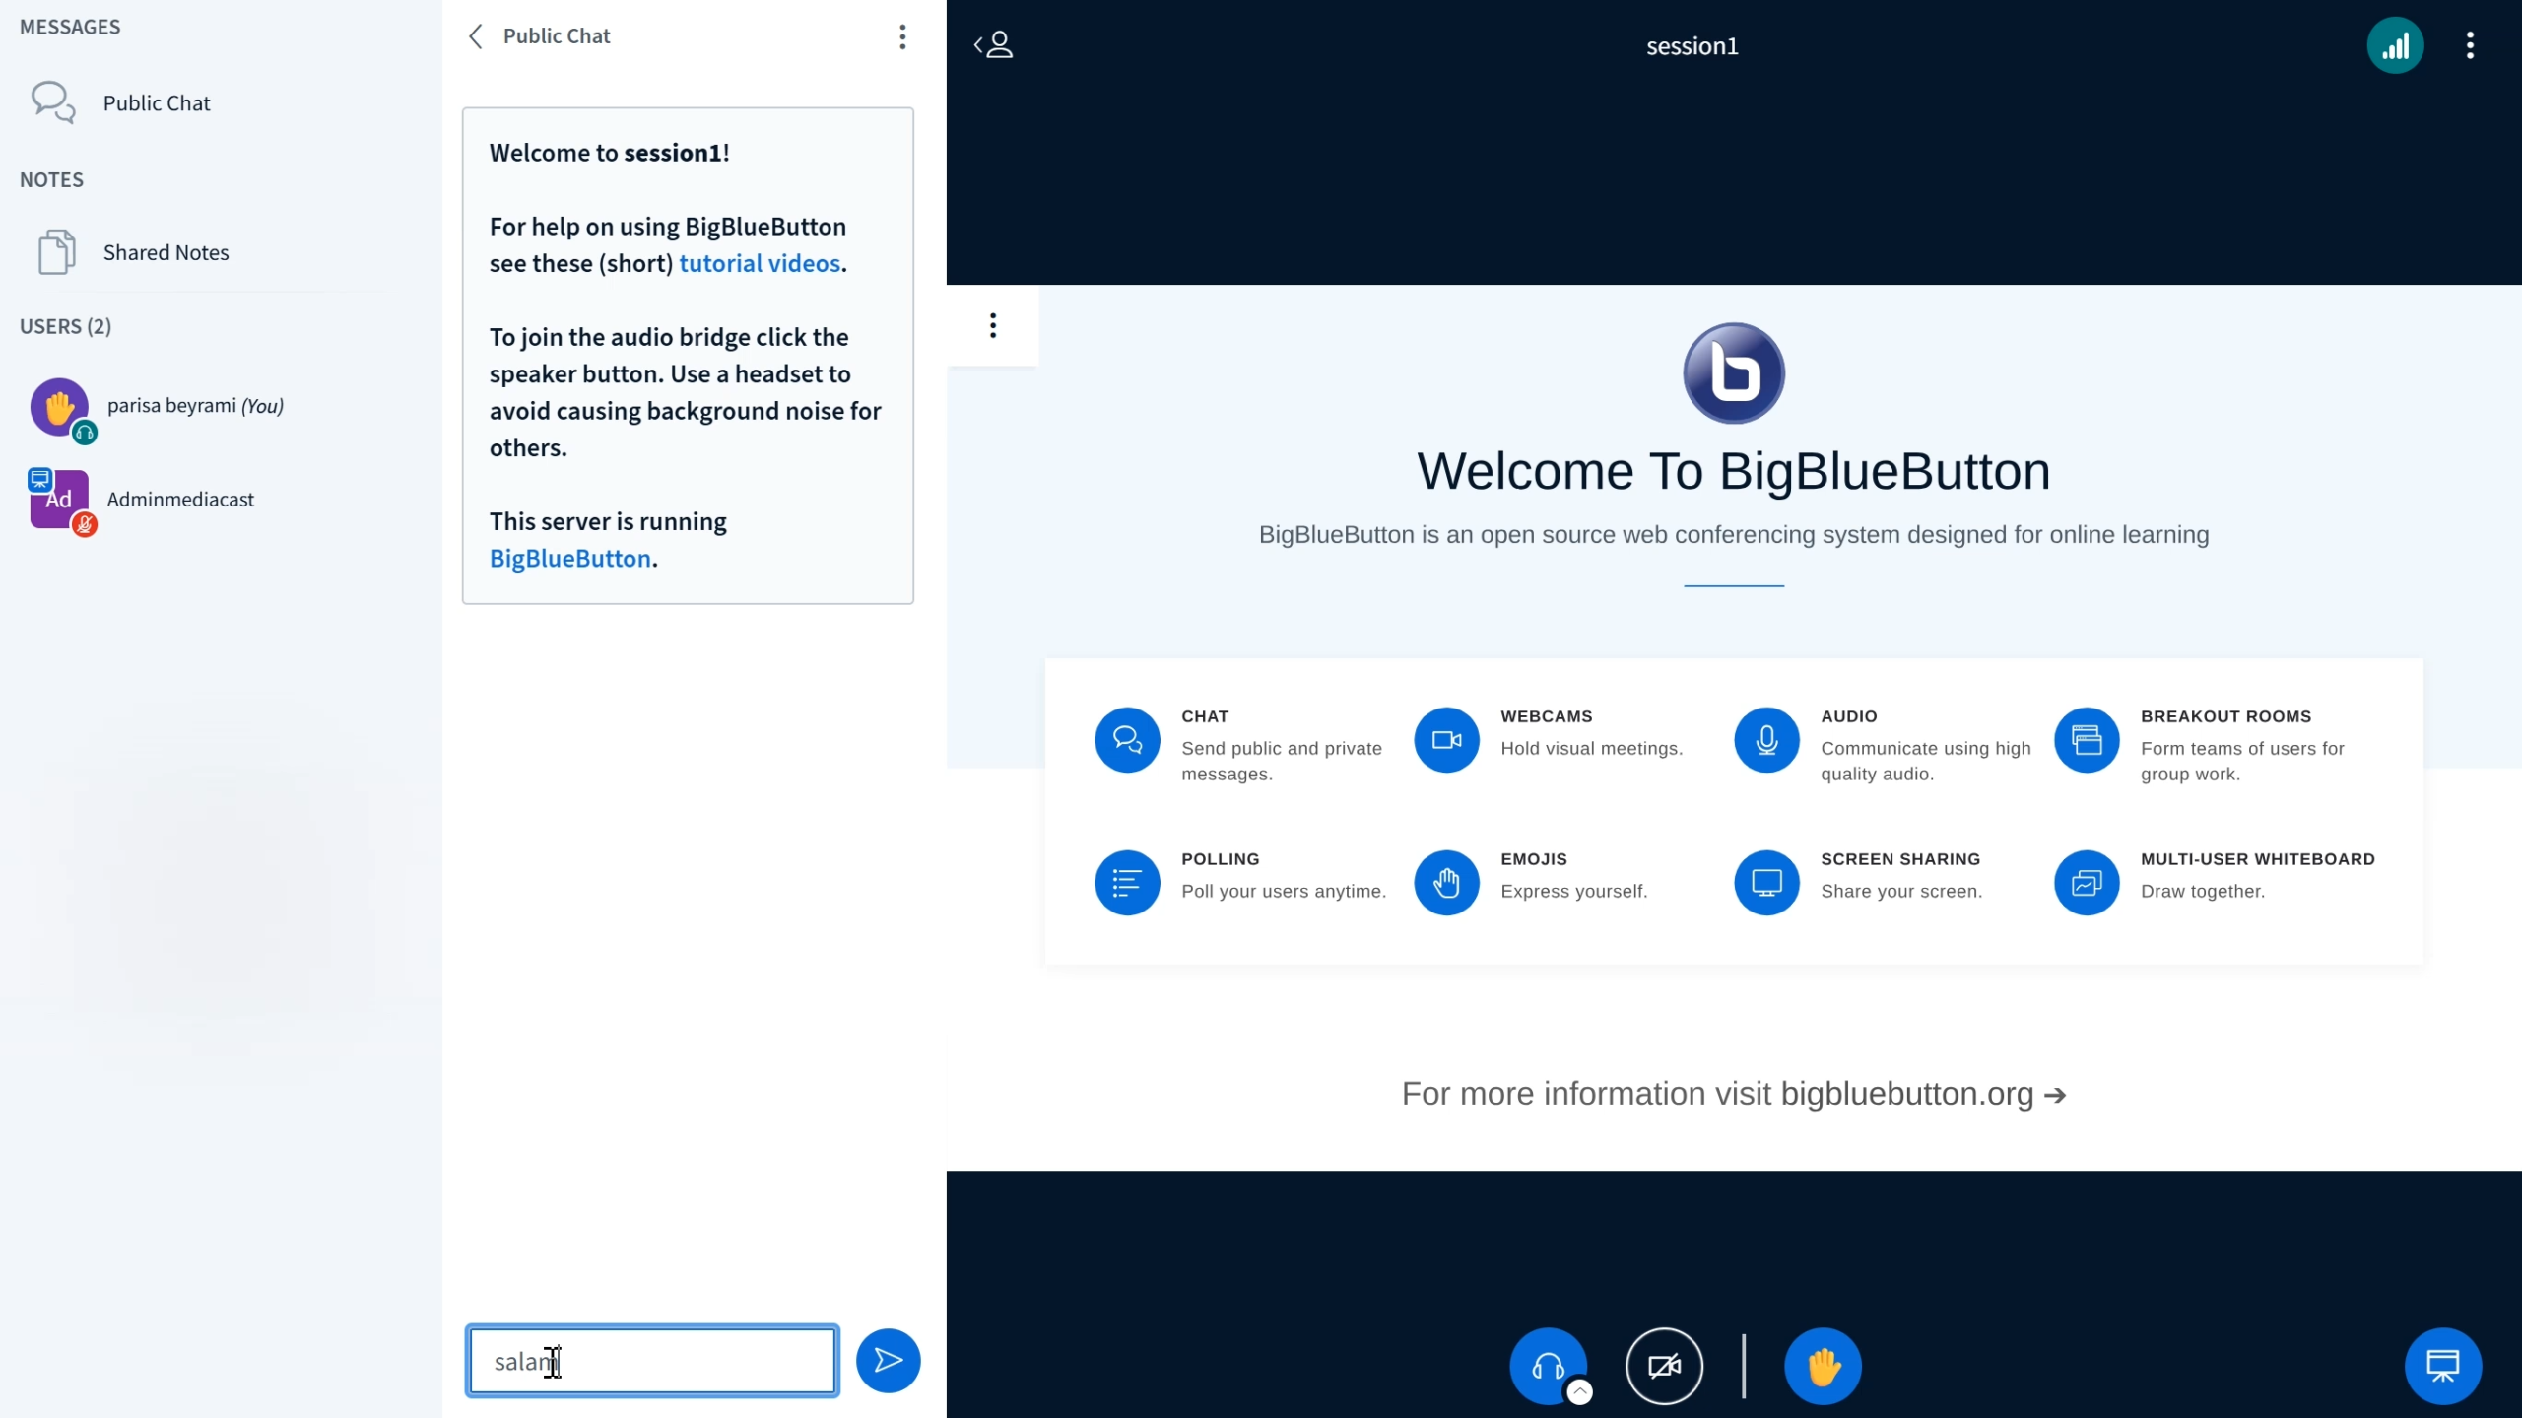Click the presentation restore button
This screenshot has height=1418, width=2522.
(2442, 1365)
